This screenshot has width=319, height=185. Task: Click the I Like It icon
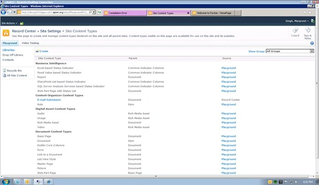pyautogui.click(x=295, y=30)
